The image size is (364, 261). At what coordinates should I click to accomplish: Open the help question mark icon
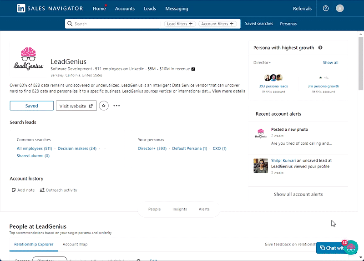(326, 8)
